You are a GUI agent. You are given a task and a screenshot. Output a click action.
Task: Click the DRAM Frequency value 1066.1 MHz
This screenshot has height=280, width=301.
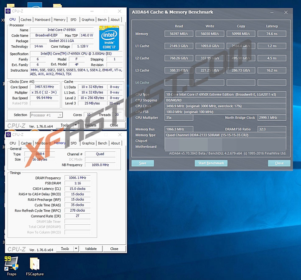coord(78,178)
